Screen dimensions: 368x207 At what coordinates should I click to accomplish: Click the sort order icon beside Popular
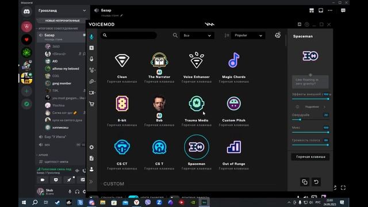227,36
